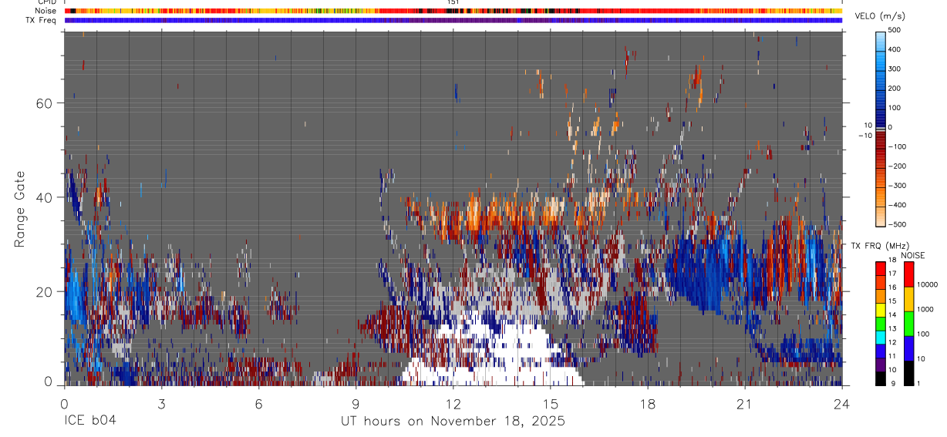Click the '400' label on velocity scale

click(894, 49)
